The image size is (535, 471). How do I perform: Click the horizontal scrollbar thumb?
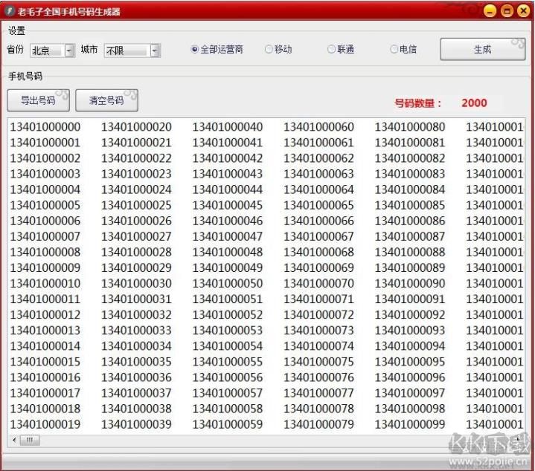coord(30,440)
